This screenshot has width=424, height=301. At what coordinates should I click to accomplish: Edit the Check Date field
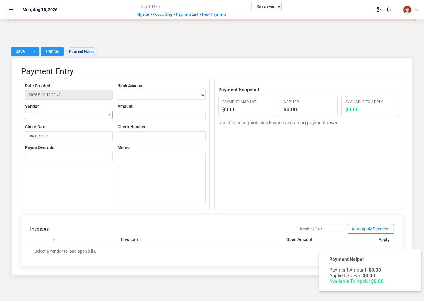69,136
